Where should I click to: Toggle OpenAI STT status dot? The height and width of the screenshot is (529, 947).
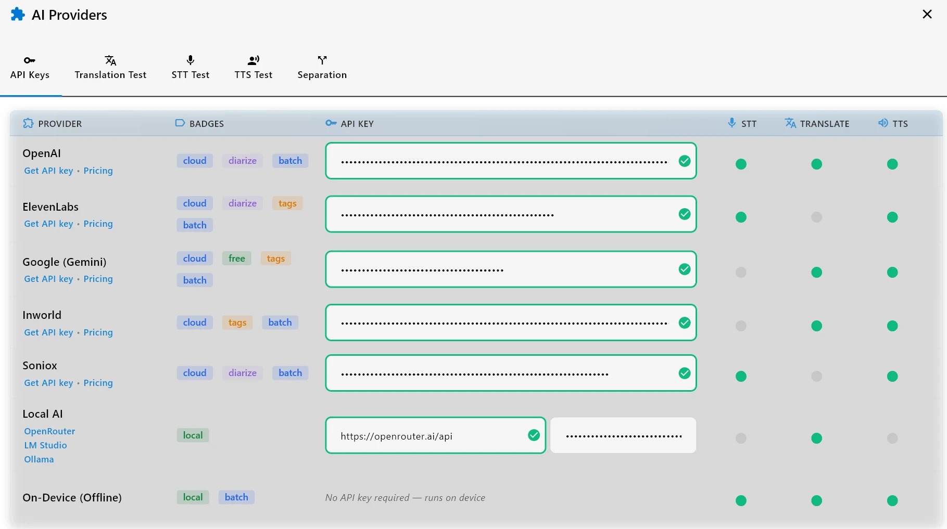pyautogui.click(x=741, y=164)
